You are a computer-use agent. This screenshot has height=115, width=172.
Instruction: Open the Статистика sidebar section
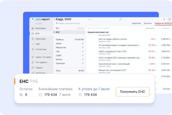click(41, 49)
